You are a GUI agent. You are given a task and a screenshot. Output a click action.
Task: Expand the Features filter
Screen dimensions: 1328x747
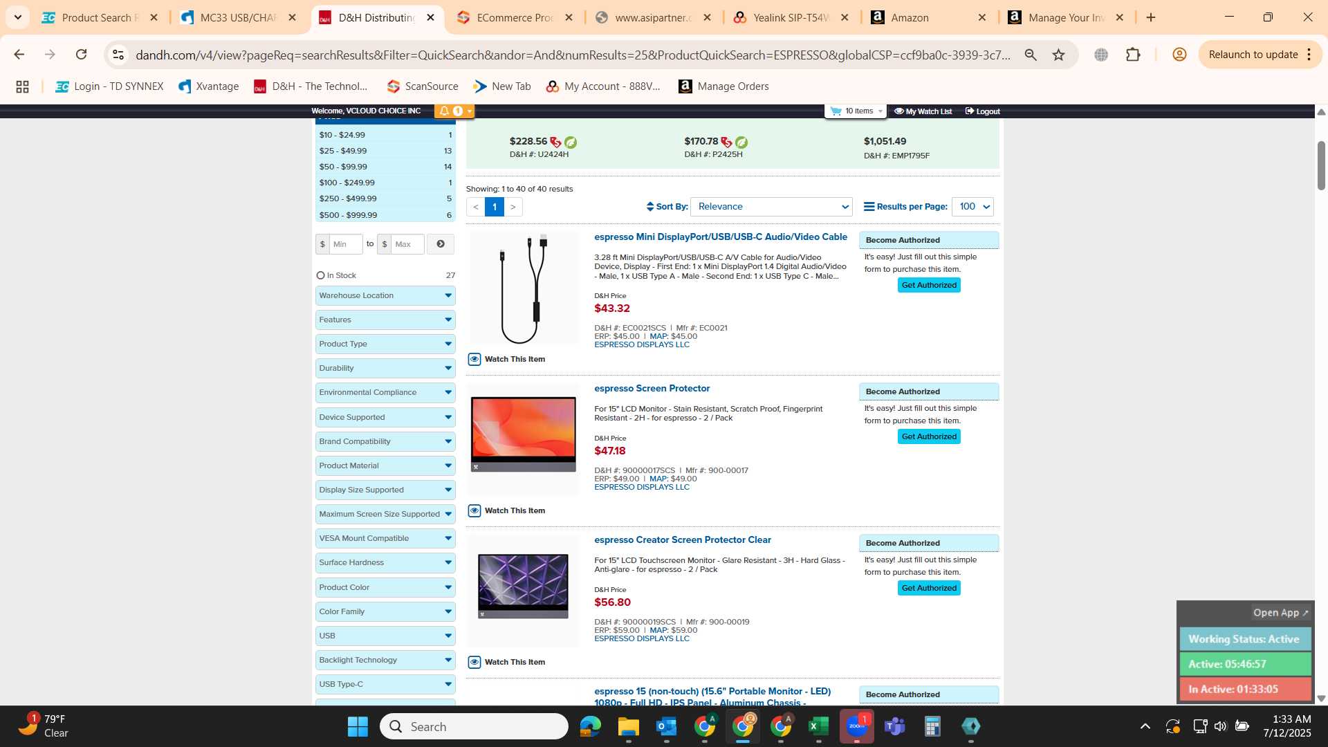[385, 320]
